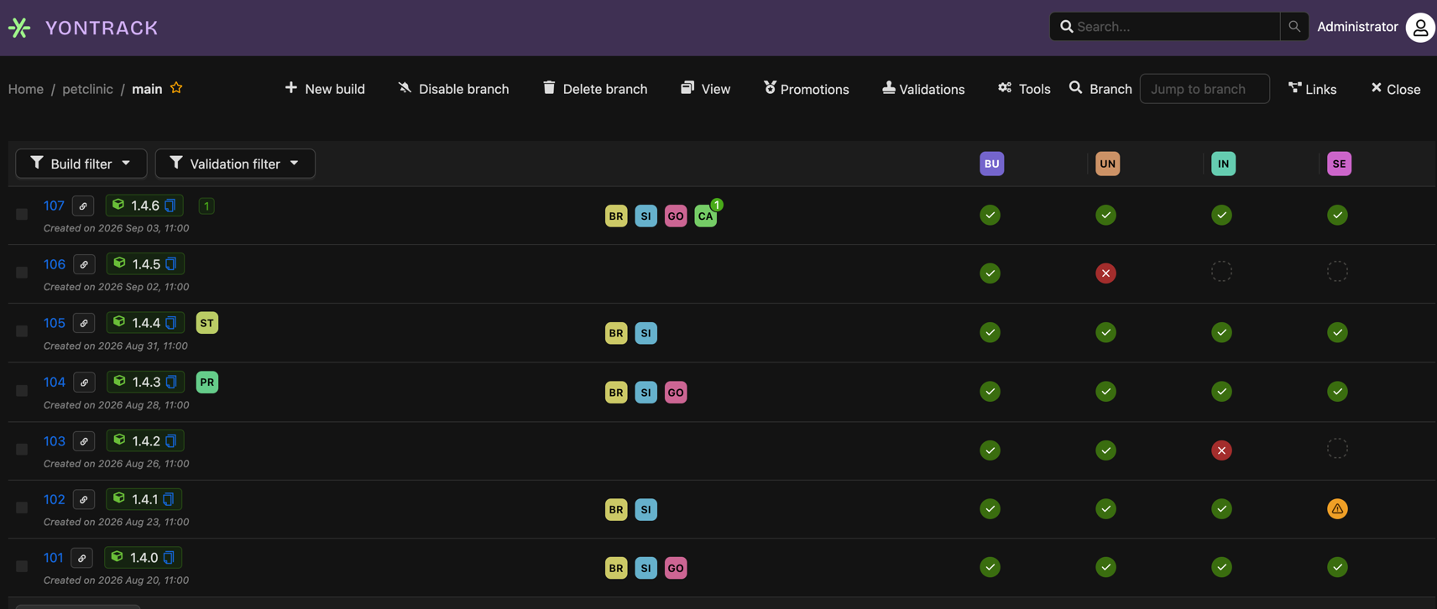The width and height of the screenshot is (1437, 609).
Task: Click the SI badge on build 102
Action: point(646,509)
